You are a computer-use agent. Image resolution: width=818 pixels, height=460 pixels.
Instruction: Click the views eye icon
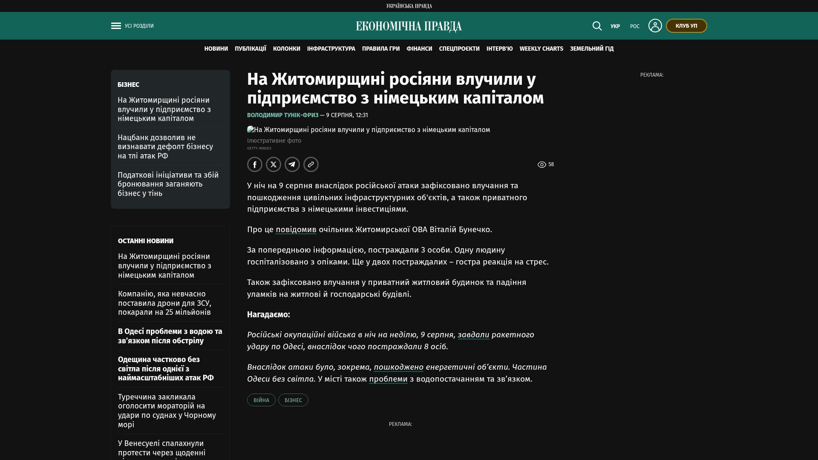[541, 164]
